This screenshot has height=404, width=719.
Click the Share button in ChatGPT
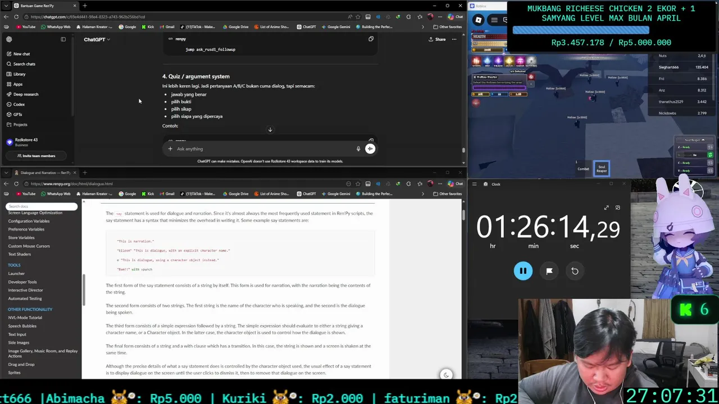pos(437,39)
